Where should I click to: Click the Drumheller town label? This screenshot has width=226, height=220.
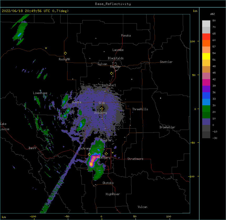point(167,127)
